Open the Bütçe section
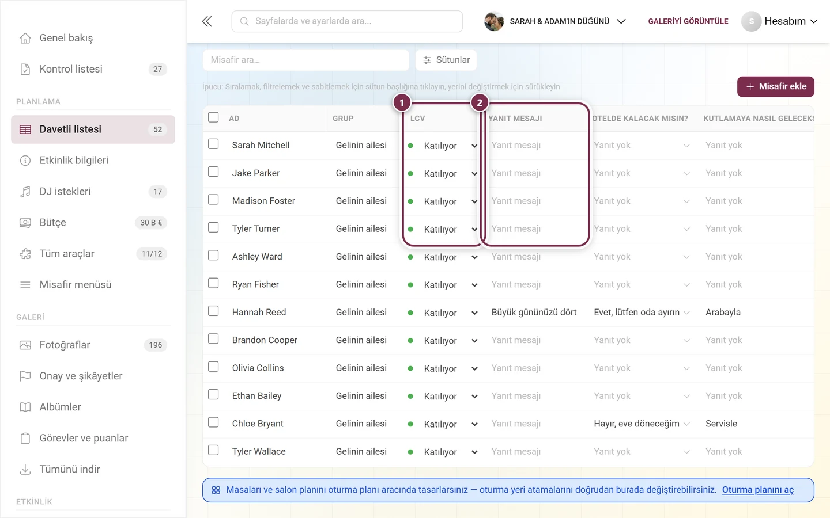The height and width of the screenshot is (518, 830). (93, 223)
